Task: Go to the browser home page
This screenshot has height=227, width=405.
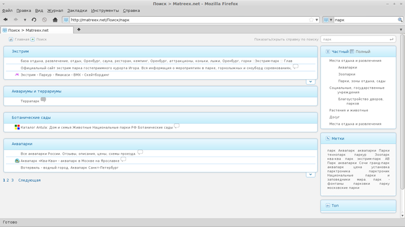Action: [55, 20]
